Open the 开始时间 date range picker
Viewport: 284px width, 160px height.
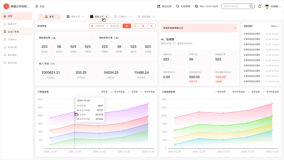coord(100,26)
